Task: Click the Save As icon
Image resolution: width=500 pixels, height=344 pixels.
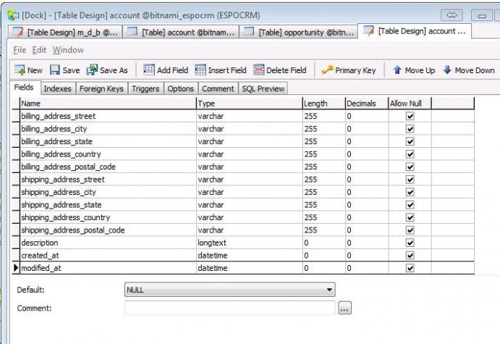Action: click(91, 70)
